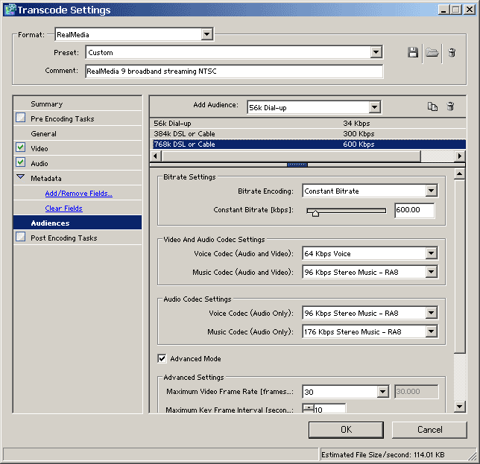Toggle the Post Encoding Tasks checkbox

pos(21,237)
